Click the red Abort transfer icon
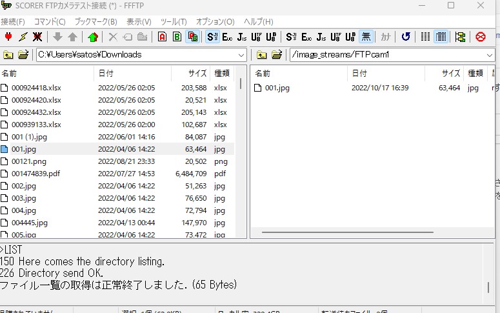This screenshot has height=313, width=500. (x=481, y=37)
